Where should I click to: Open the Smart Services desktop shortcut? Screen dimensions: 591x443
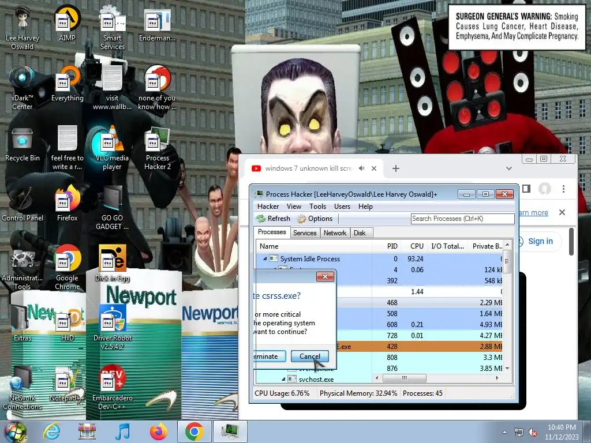click(x=113, y=28)
